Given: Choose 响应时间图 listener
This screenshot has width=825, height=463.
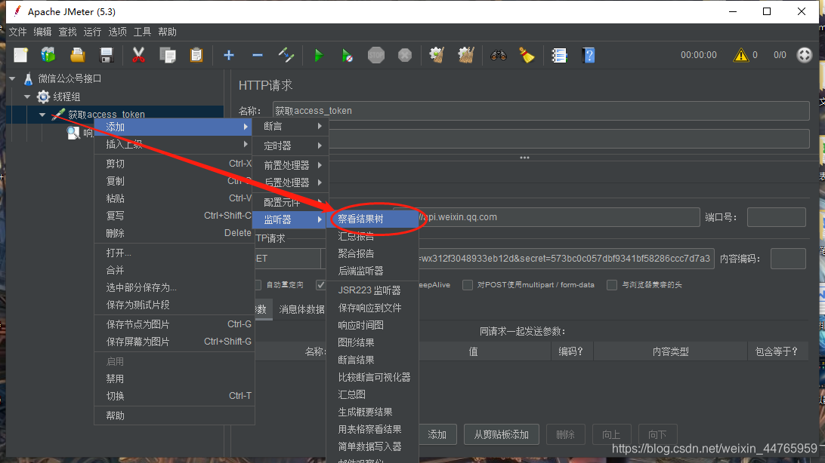Looking at the screenshot, I should pyautogui.click(x=372, y=325).
